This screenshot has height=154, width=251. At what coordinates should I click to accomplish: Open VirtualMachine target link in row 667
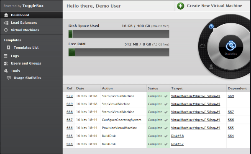[x=195, y=120]
